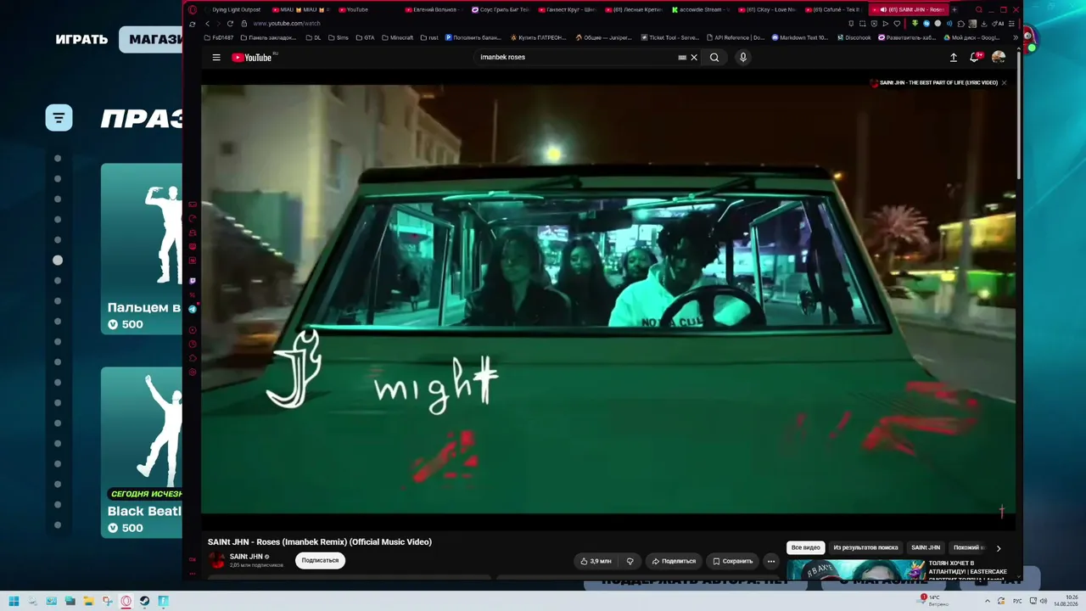The image size is (1086, 611).
Task: Dismiss the Best Part of Life card
Action: tap(1004, 83)
